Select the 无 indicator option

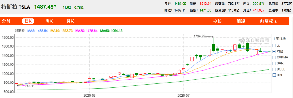pyautogui.click(x=274, y=45)
